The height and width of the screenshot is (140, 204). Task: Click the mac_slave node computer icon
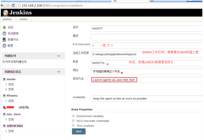4,114
